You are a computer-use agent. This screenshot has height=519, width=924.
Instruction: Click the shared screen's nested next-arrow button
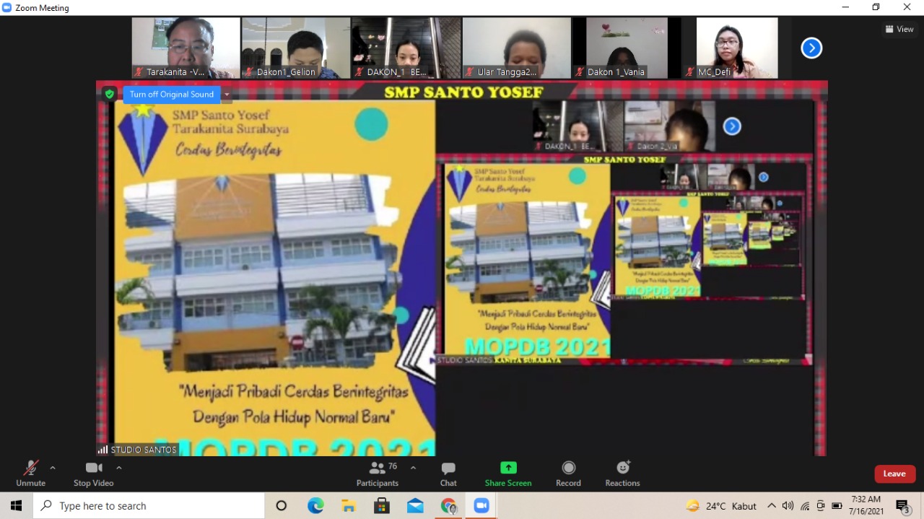[732, 126]
